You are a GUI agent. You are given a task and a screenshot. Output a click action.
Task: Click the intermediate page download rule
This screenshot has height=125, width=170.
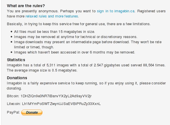click(x=88, y=45)
